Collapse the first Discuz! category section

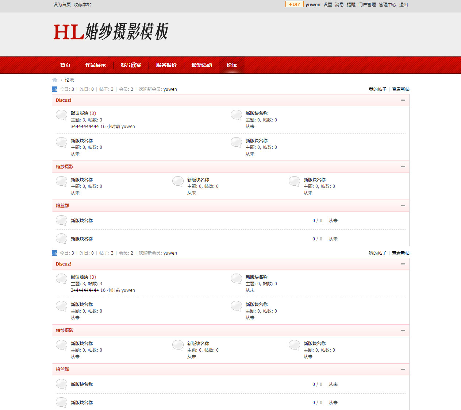(403, 100)
